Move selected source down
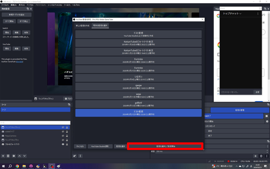 (x=24, y=156)
